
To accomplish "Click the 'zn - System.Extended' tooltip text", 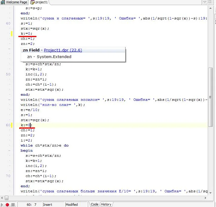I will tap(49, 57).
